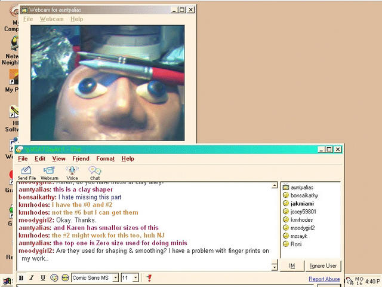Click the system tray clock 4:40
The width and height of the screenshot is (382, 287).
click(372, 281)
